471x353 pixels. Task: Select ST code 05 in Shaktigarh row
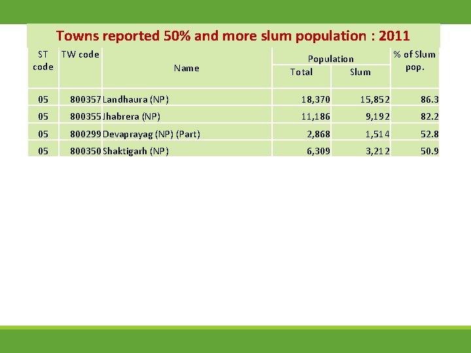pos(43,151)
